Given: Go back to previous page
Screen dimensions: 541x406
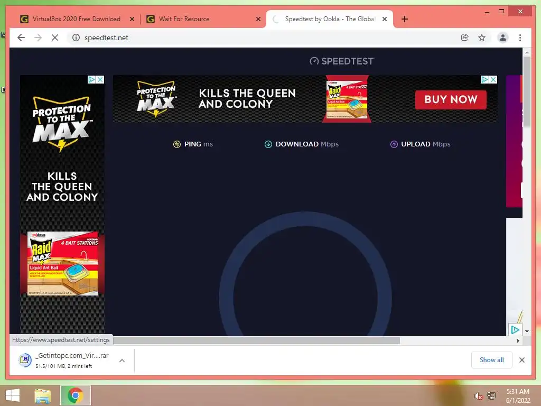Looking at the screenshot, I should coord(21,38).
